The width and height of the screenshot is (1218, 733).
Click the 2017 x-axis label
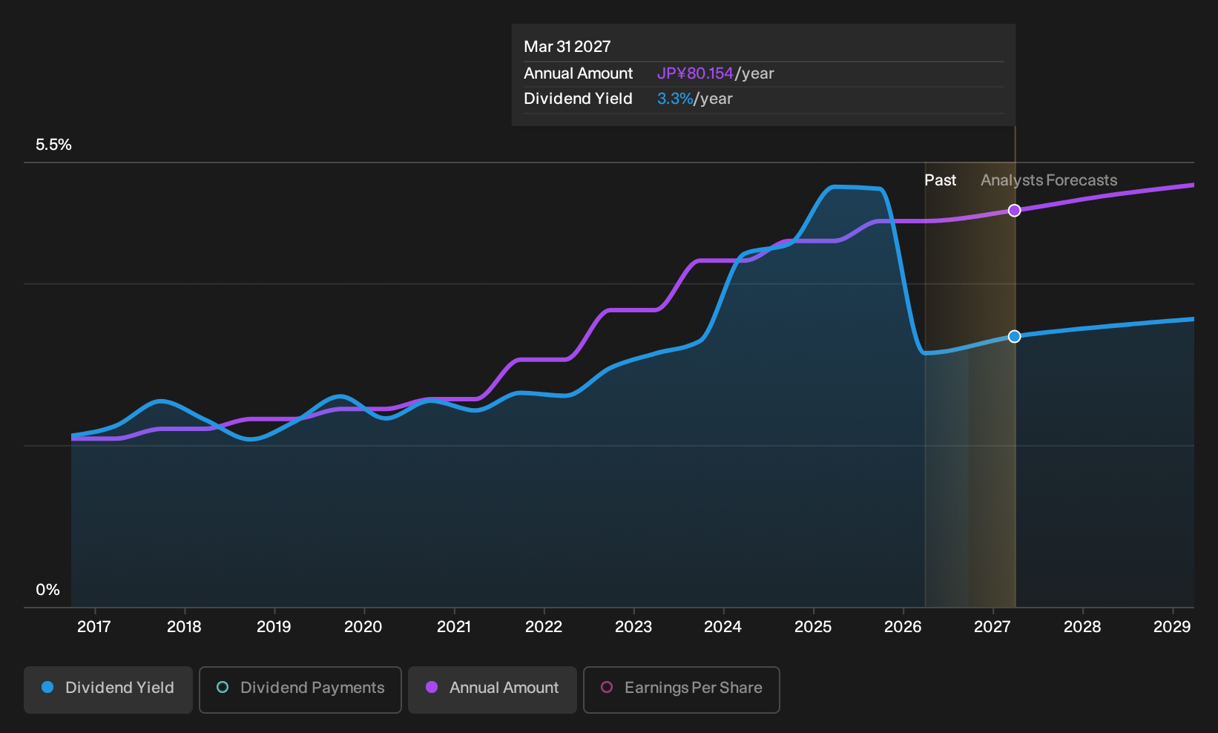pyautogui.click(x=94, y=627)
